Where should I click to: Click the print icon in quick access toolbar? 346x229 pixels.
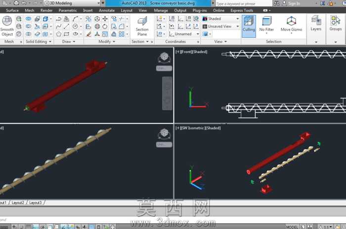click(x=16, y=3)
